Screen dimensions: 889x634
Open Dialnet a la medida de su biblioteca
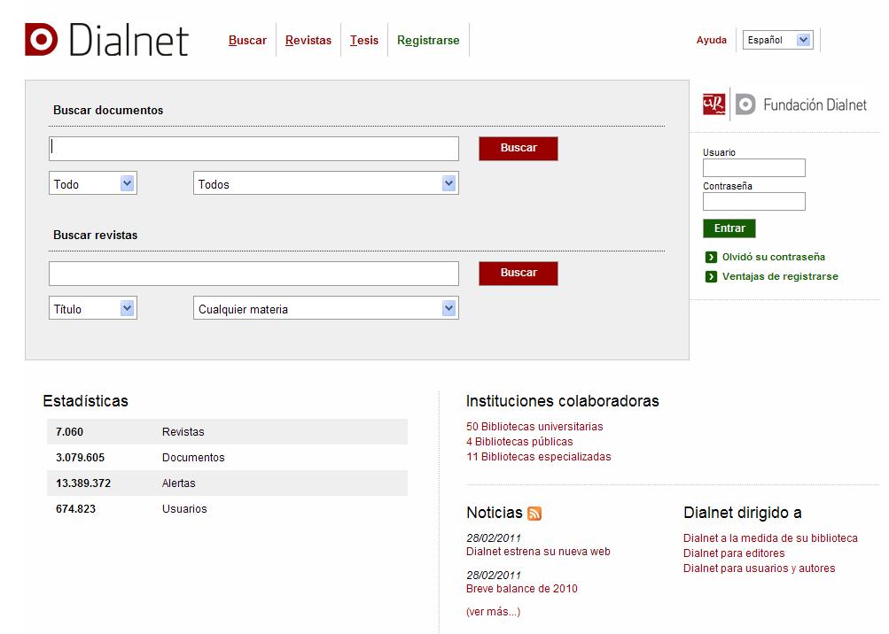770,538
